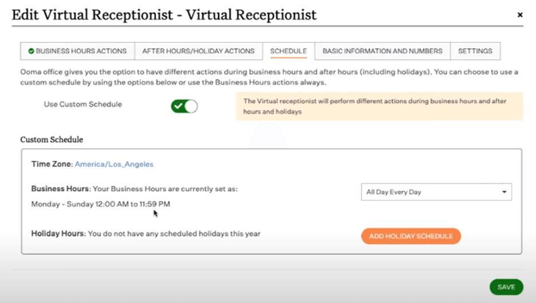The width and height of the screenshot is (536, 303).
Task: Click the Use Custom Schedule label
Action: pos(83,105)
